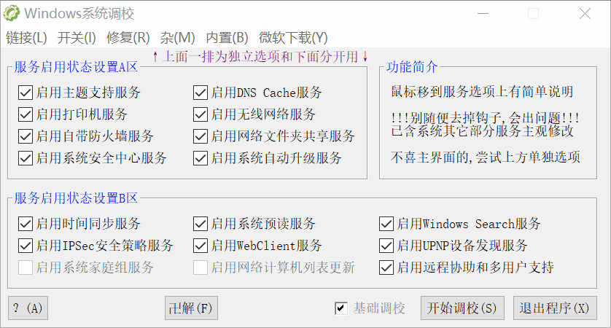Toggle 启用系统自动升级服务 checkbox
The image size is (611, 328).
[201, 158]
